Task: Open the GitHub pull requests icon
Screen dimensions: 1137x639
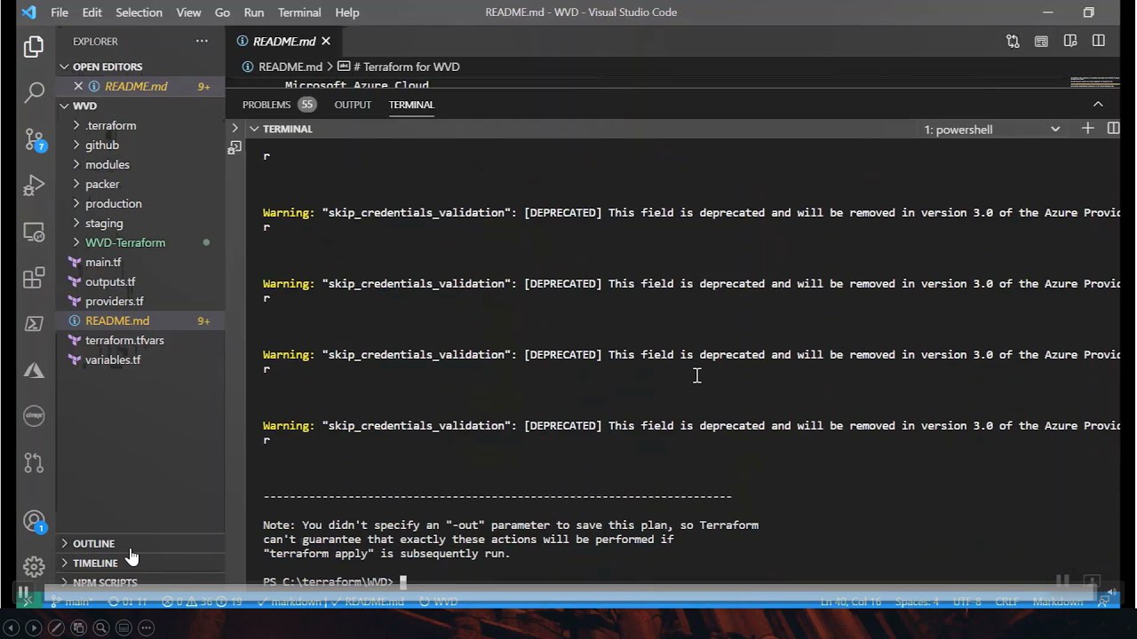Action: 34,462
